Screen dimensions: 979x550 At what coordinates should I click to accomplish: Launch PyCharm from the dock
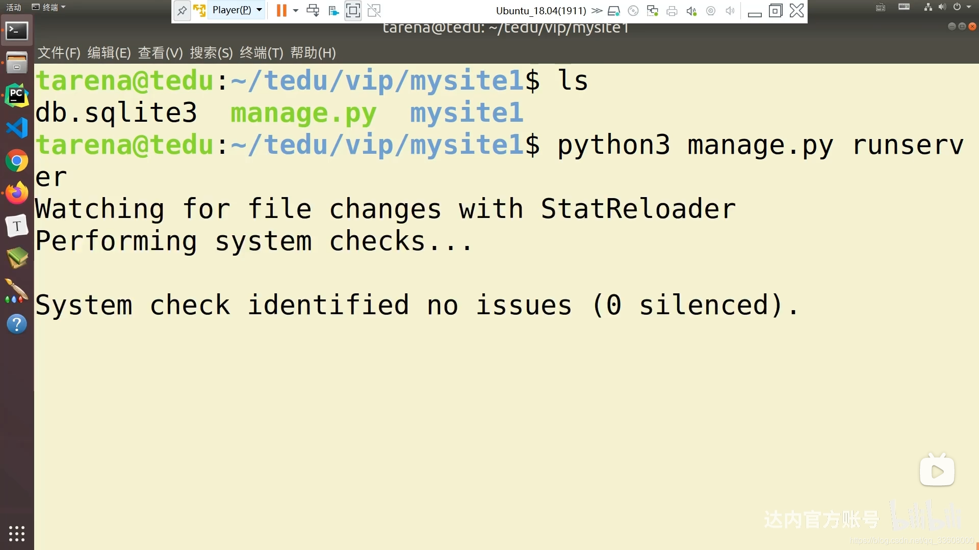tap(17, 96)
